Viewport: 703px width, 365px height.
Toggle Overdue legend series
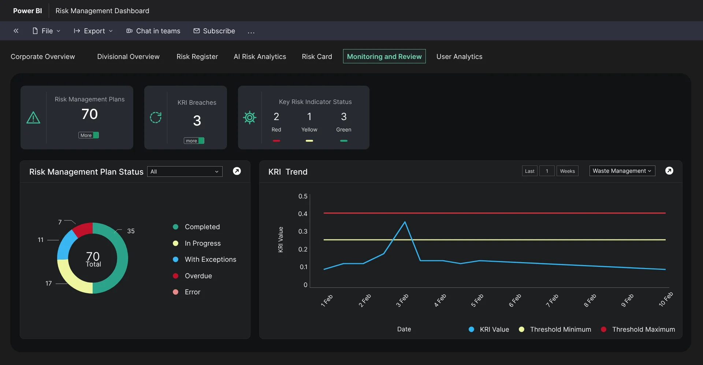pyautogui.click(x=192, y=276)
